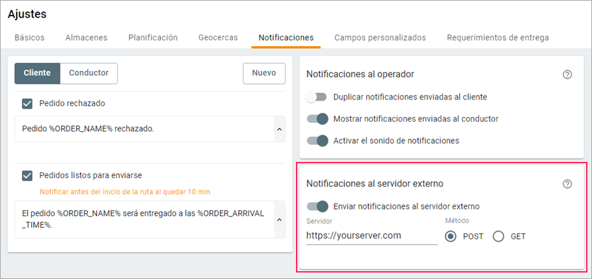Switch to Campos personalizados tab
Viewport: 592px width, 279px height.
(380, 38)
